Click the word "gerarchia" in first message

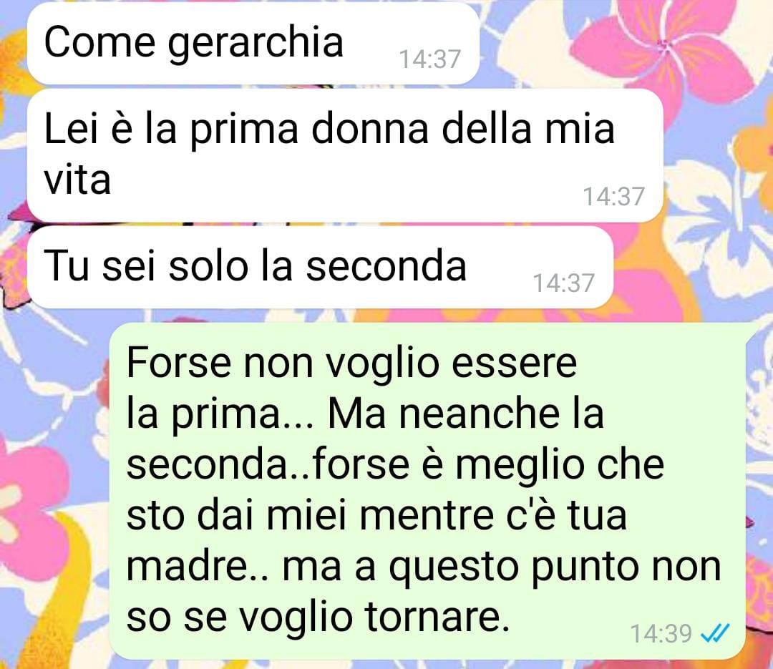(256, 44)
